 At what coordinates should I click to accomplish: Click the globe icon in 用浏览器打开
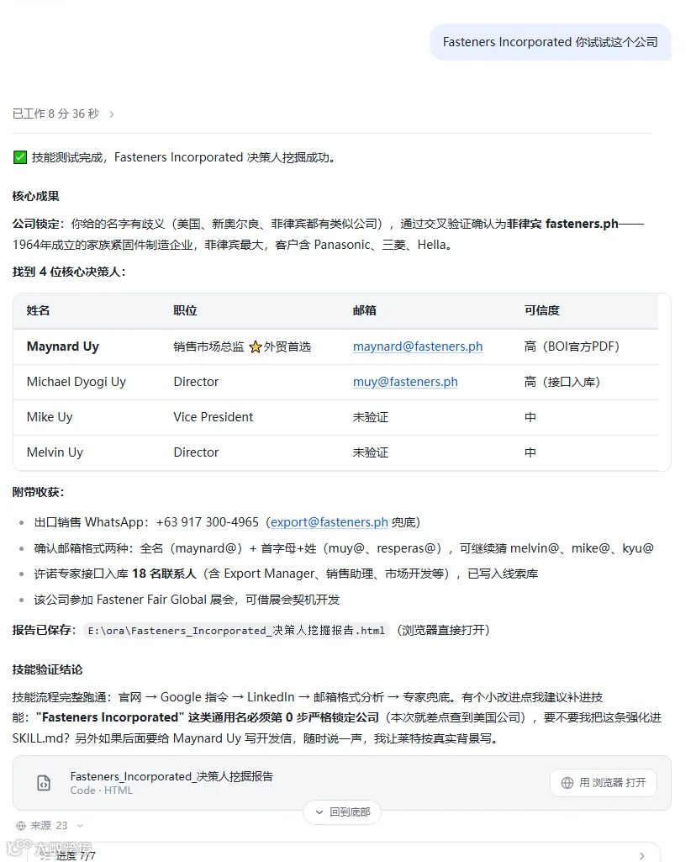pyautogui.click(x=567, y=783)
